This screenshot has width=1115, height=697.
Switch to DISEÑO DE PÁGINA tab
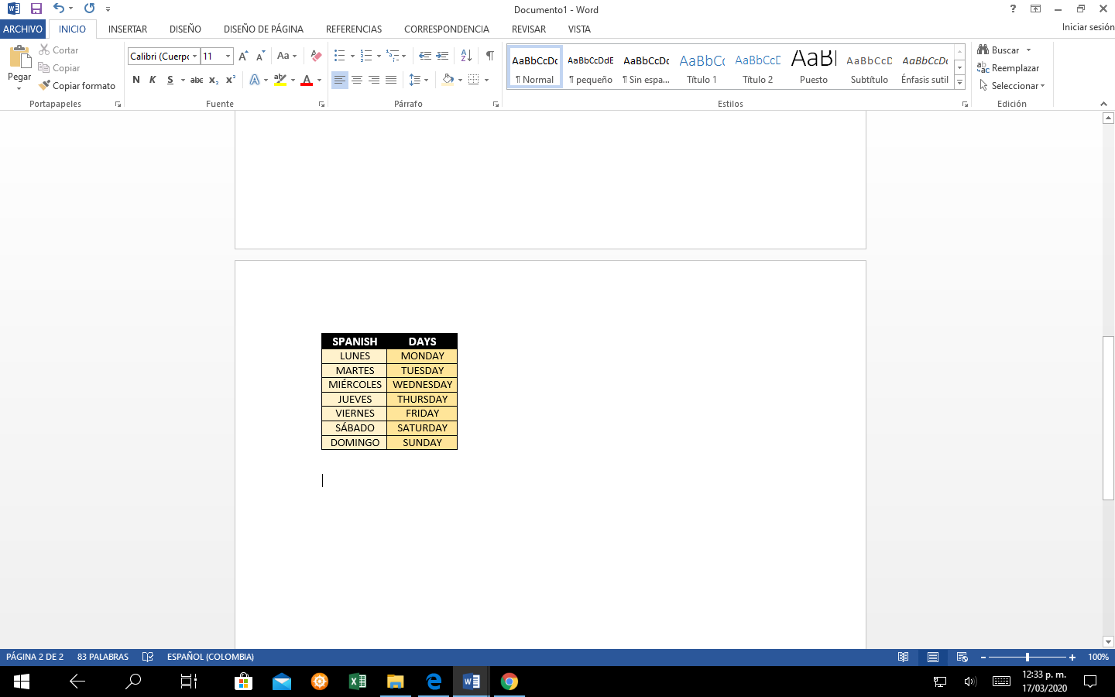click(263, 29)
